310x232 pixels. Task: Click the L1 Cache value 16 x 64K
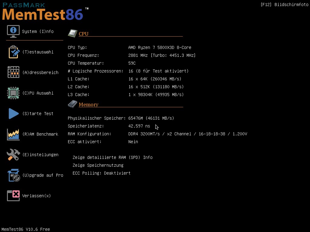coord(155,79)
